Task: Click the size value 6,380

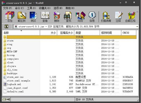Action: [53, 91]
